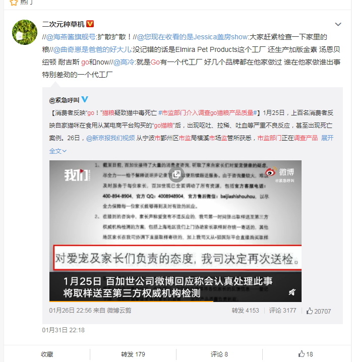Click the 二次元种草机 profile avatar

pos(25,32)
